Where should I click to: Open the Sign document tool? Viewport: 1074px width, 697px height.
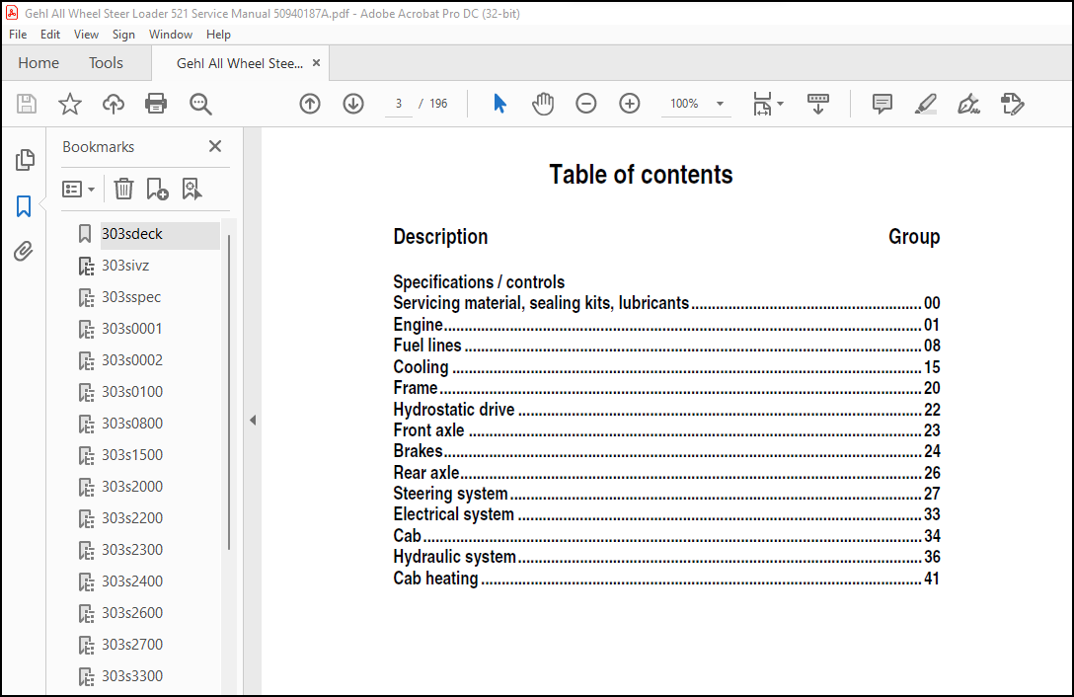(968, 105)
